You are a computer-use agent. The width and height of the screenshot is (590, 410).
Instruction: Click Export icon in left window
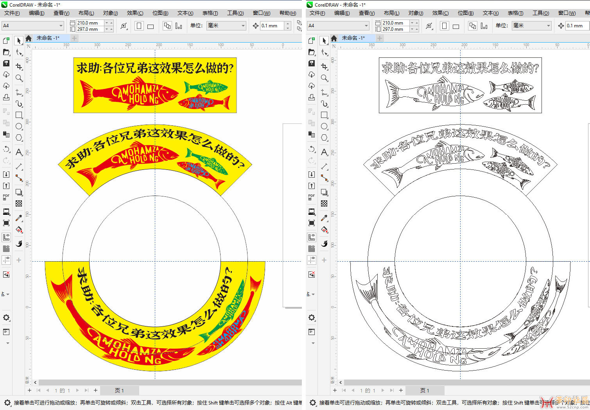pyautogui.click(x=6, y=186)
